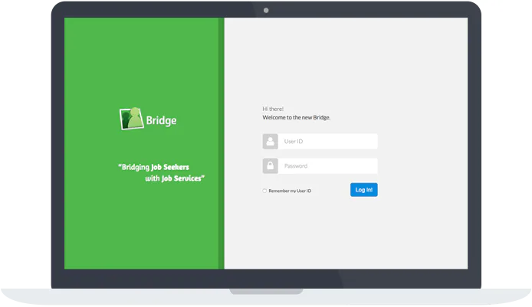Click the blue Log In! button

tap(363, 190)
